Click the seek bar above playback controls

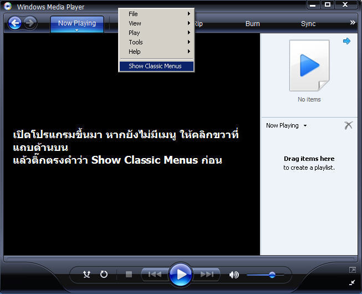(181, 258)
